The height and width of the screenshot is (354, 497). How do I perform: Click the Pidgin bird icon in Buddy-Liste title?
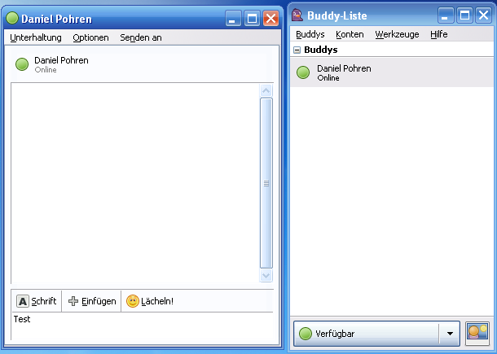click(x=297, y=15)
